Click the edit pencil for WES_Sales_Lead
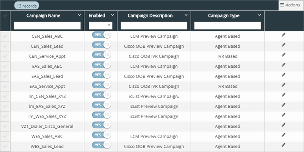Image resolution: width=304 pixels, height=152 pixels. click(283, 145)
